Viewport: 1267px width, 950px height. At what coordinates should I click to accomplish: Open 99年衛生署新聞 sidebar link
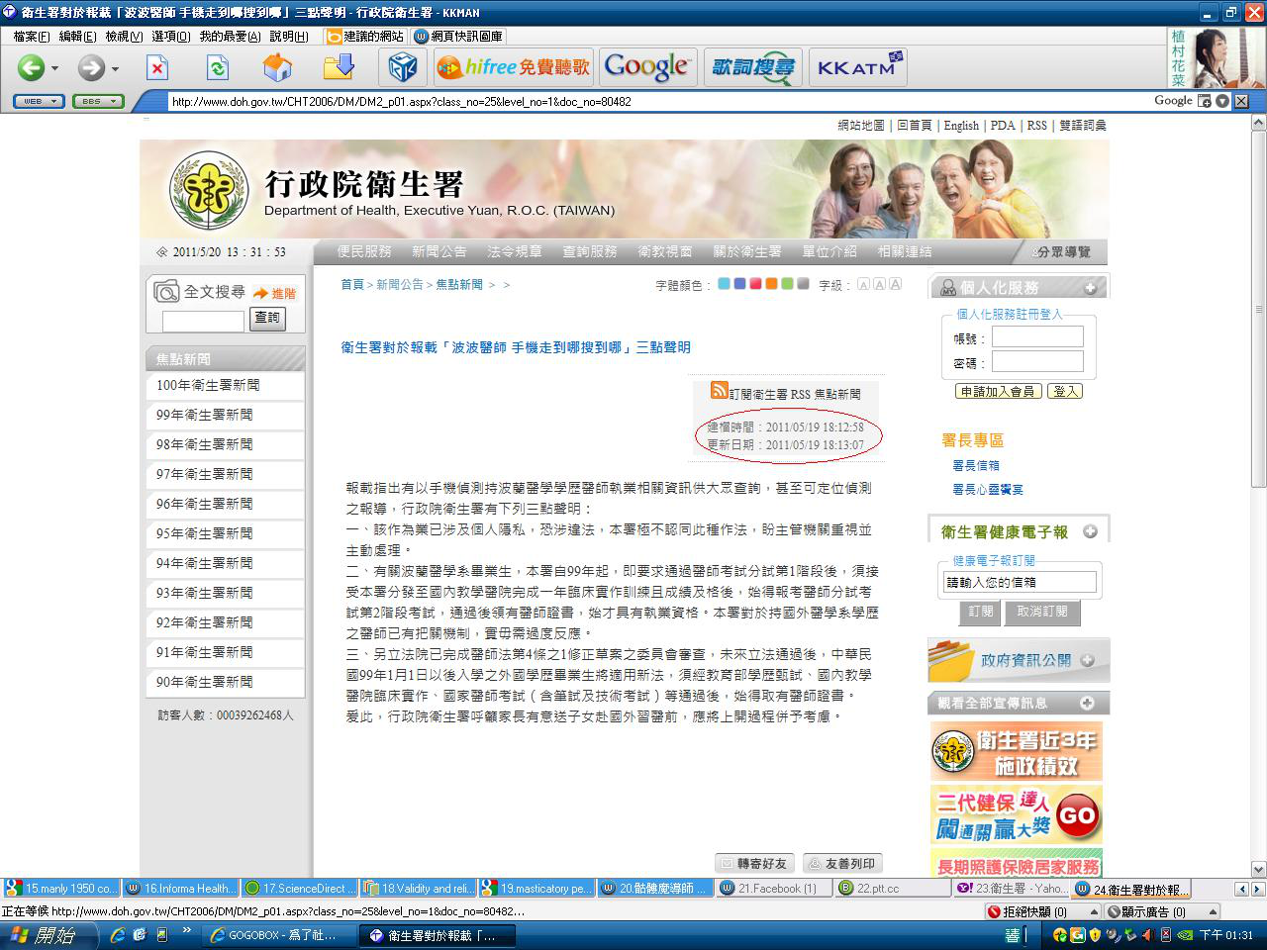coord(205,415)
